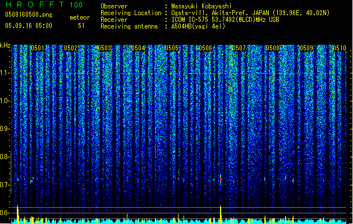This screenshot has height=224, width=353.
Task: Click the A504HB(yagi 4el) antenna text
Action: [x=198, y=26]
